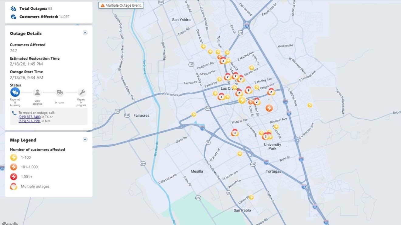The width and height of the screenshot is (401, 225).
Task: Click the yellow outage marker on Spruce Ave
Action: [x=252, y=68]
